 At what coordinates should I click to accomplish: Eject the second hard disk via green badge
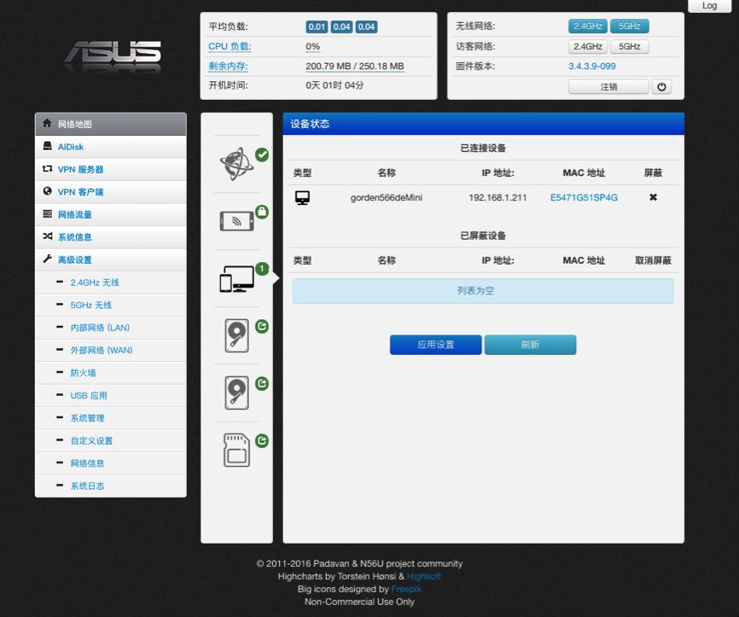point(262,383)
